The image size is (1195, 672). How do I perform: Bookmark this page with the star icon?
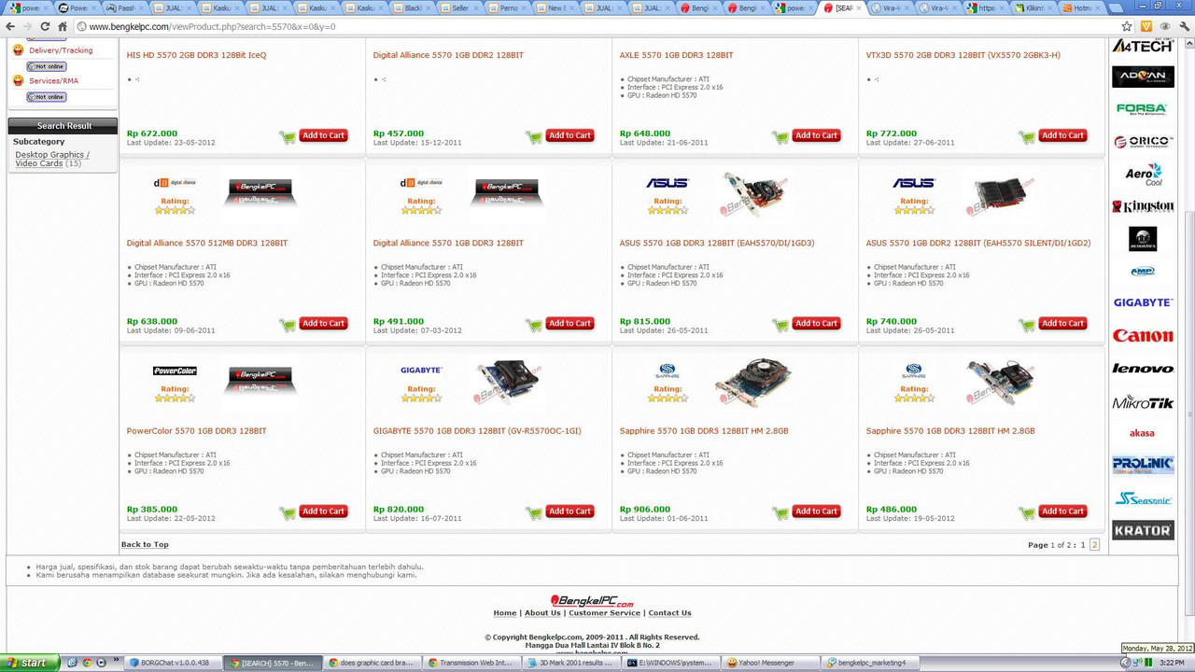pyautogui.click(x=1127, y=27)
